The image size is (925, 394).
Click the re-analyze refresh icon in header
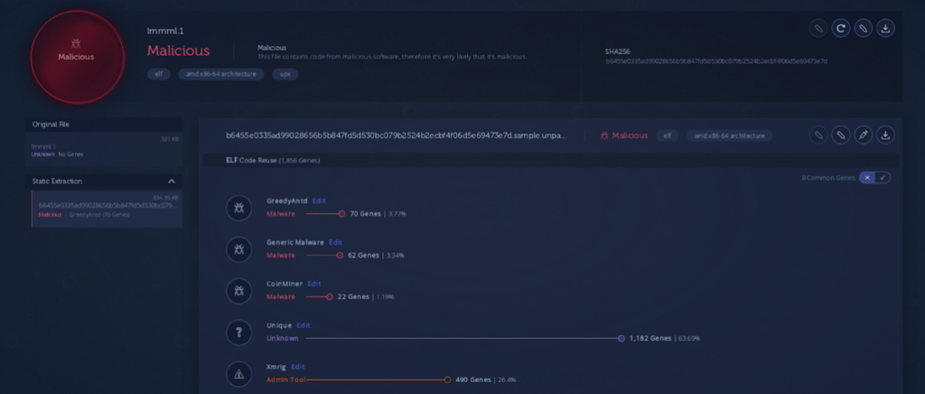840,28
